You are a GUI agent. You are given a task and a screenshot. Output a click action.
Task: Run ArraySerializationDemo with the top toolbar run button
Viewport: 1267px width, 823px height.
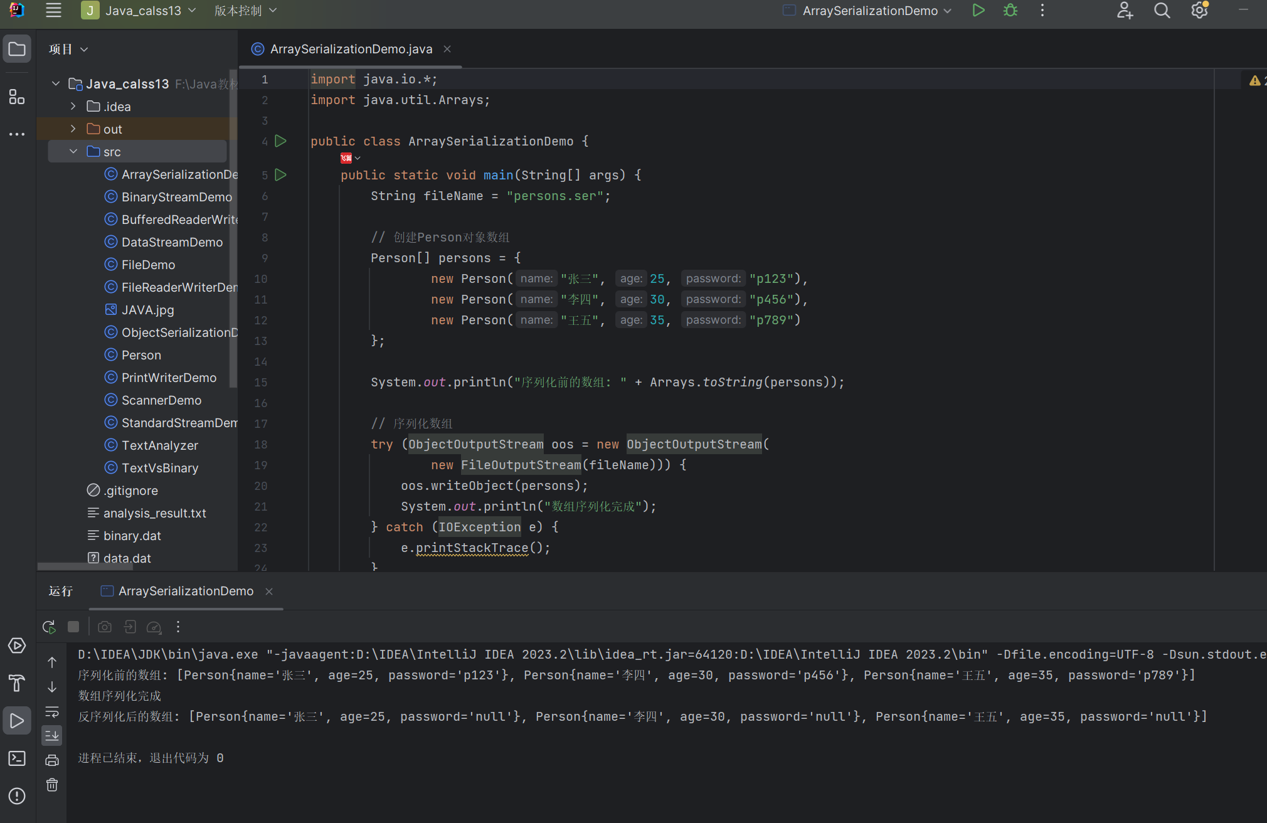(978, 11)
